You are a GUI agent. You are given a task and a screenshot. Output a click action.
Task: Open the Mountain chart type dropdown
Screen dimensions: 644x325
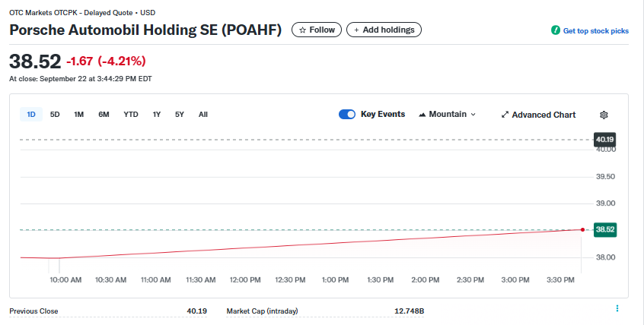point(447,115)
